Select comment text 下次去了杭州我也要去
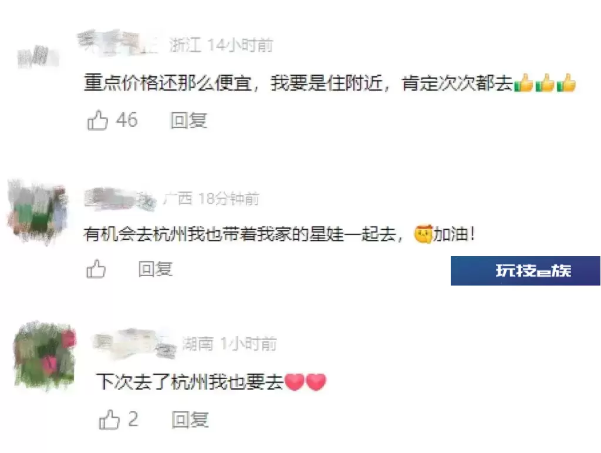The width and height of the screenshot is (601, 453). point(190,382)
